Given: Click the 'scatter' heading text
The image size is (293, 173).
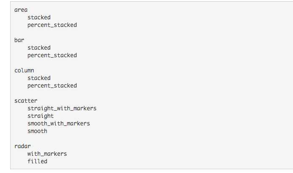Looking at the screenshot, I should click(x=26, y=101).
